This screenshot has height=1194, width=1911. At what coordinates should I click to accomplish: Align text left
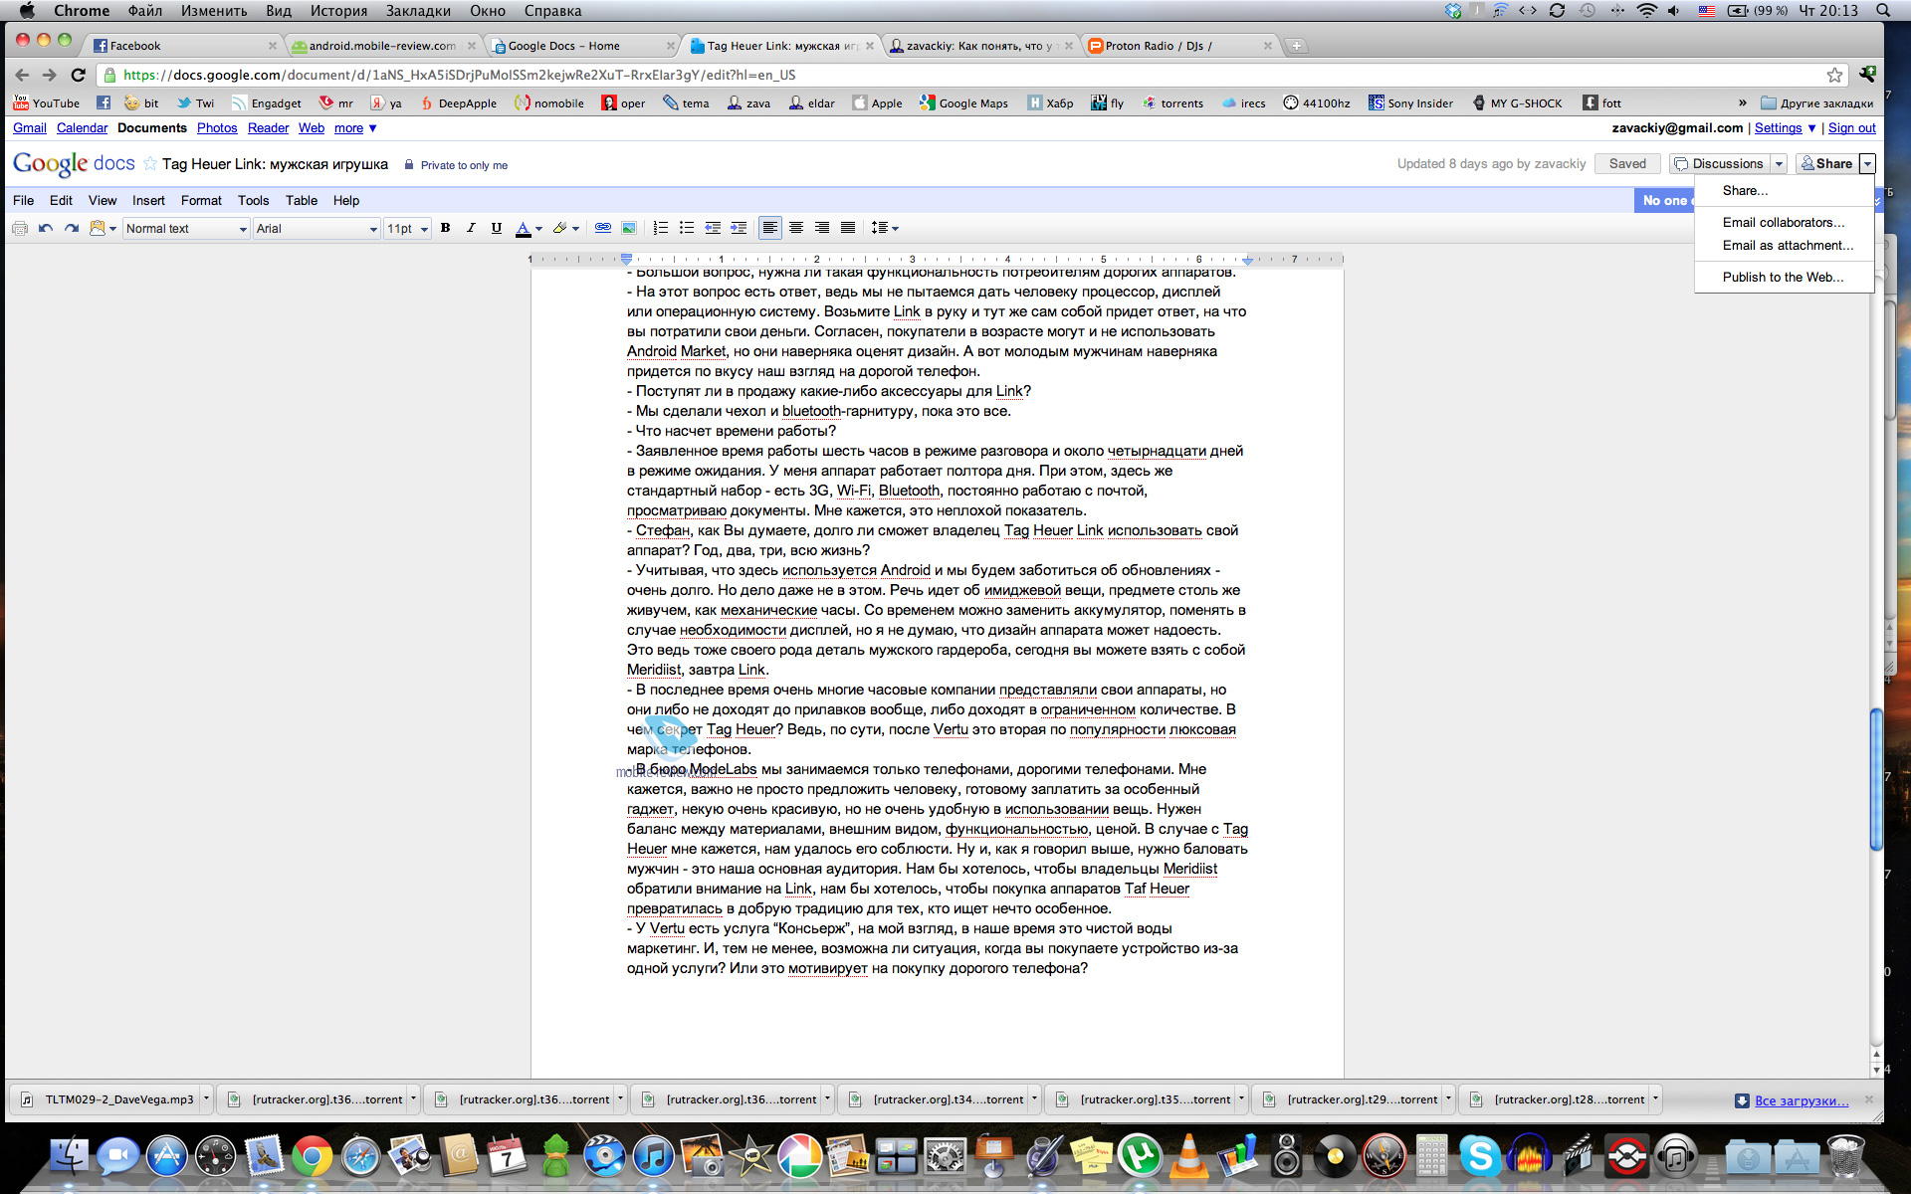(770, 229)
